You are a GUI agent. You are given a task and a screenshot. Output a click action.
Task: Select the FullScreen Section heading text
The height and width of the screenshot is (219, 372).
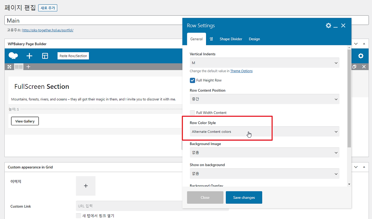click(x=42, y=86)
